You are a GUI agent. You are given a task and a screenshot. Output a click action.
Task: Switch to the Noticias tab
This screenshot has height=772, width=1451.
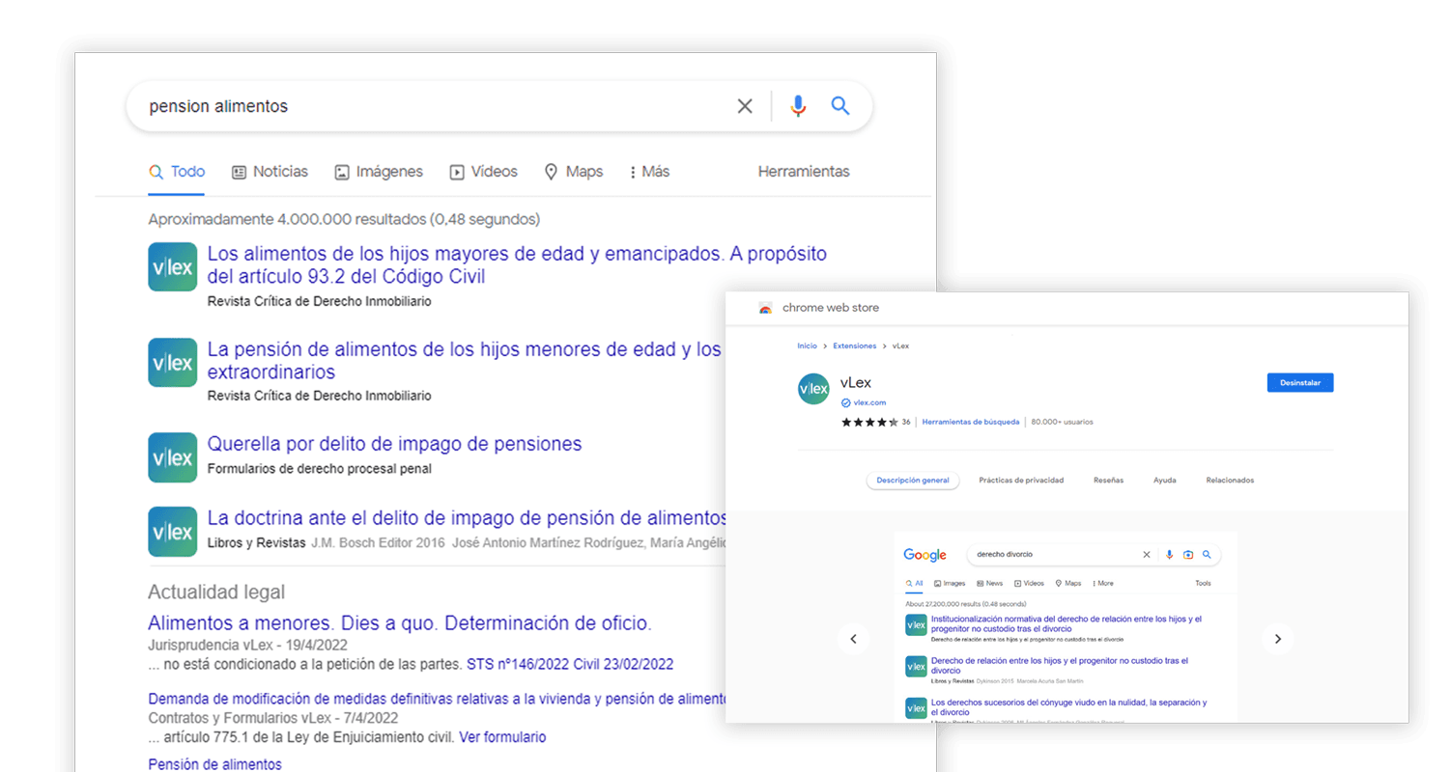point(270,172)
